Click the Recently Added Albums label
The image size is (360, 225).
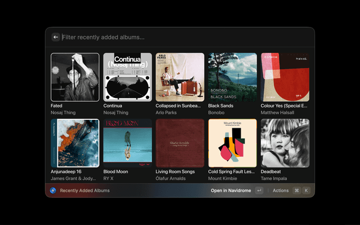pos(84,191)
